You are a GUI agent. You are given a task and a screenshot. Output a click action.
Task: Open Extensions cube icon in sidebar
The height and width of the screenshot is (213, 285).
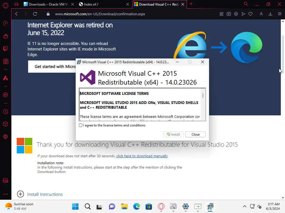(x=6, y=124)
